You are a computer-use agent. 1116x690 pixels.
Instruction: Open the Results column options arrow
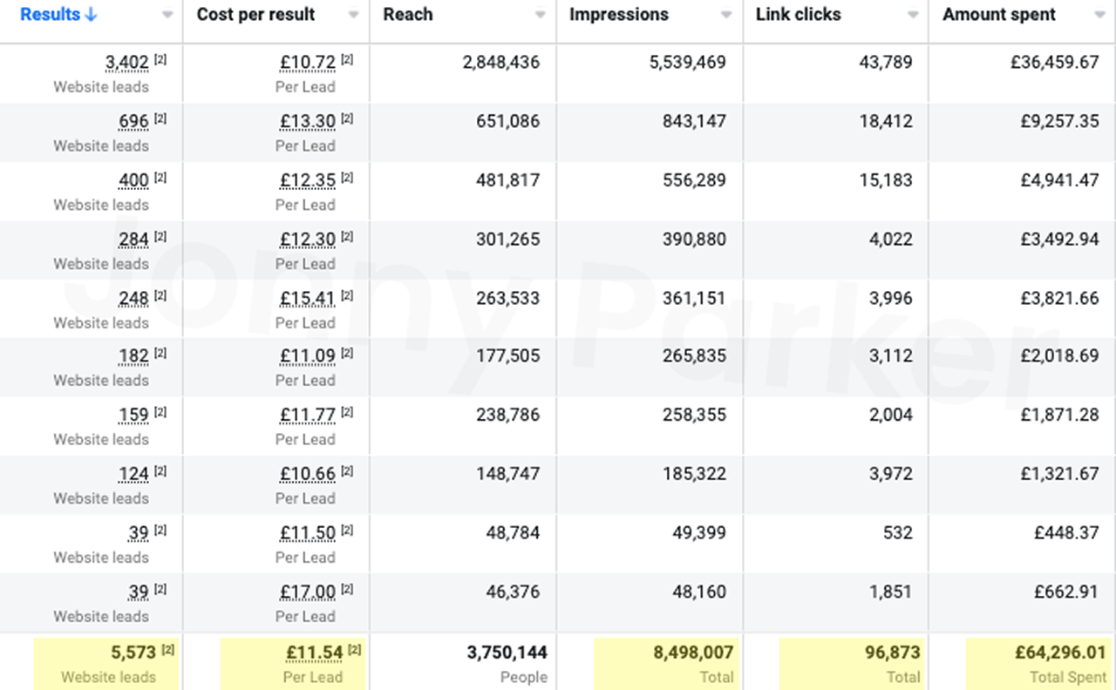pyautogui.click(x=167, y=15)
